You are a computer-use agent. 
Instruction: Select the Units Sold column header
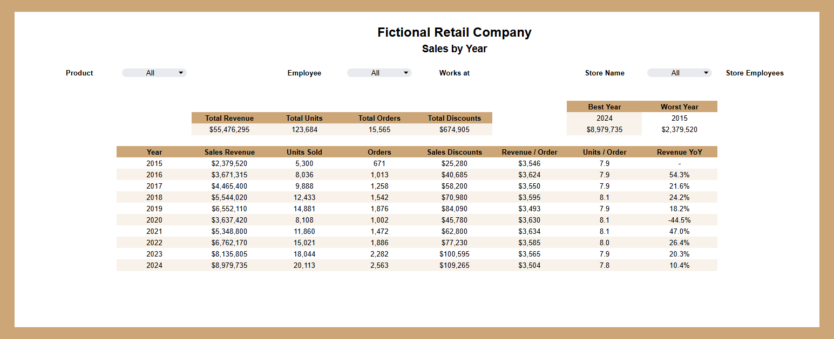point(304,152)
